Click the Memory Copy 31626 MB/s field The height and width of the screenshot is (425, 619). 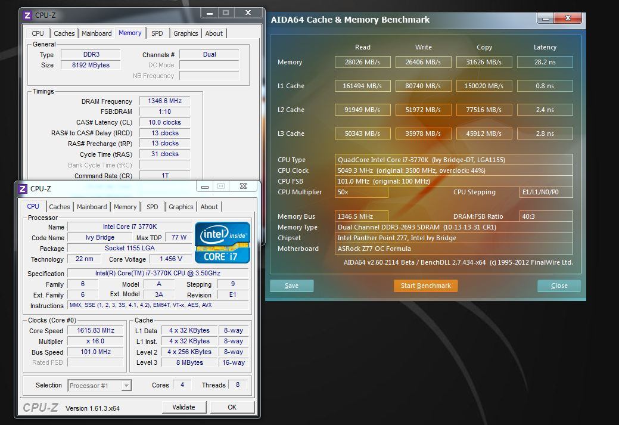(x=484, y=62)
